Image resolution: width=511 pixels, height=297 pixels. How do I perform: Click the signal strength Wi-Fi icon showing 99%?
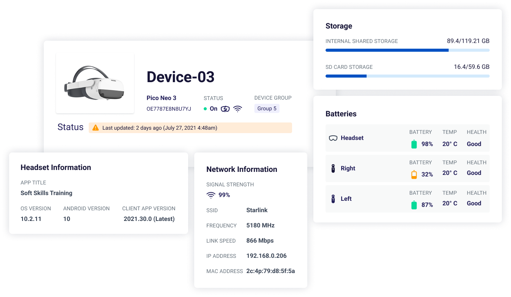(x=211, y=195)
